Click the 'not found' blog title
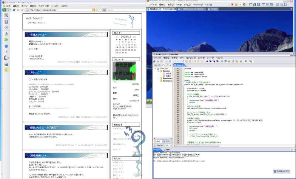Viewport: 296px width, 179px height. point(34,18)
